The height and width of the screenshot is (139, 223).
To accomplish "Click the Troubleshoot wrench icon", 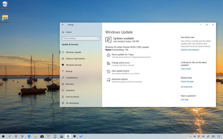I will (63, 78).
